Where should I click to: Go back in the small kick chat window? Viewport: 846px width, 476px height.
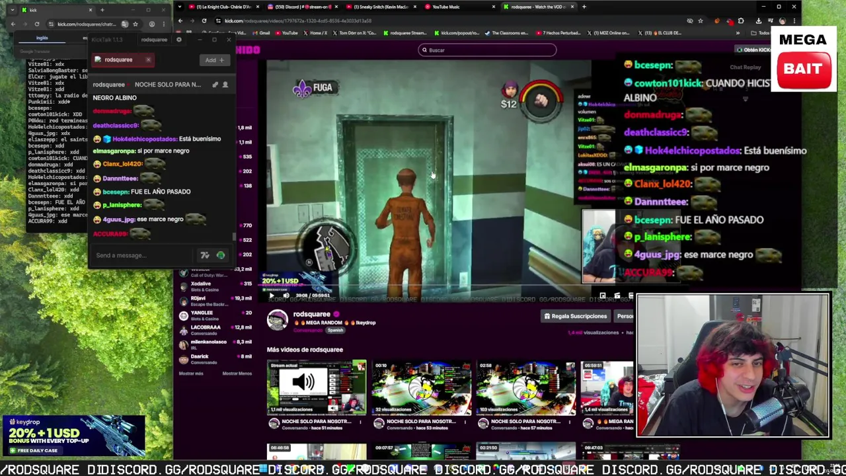[13, 24]
